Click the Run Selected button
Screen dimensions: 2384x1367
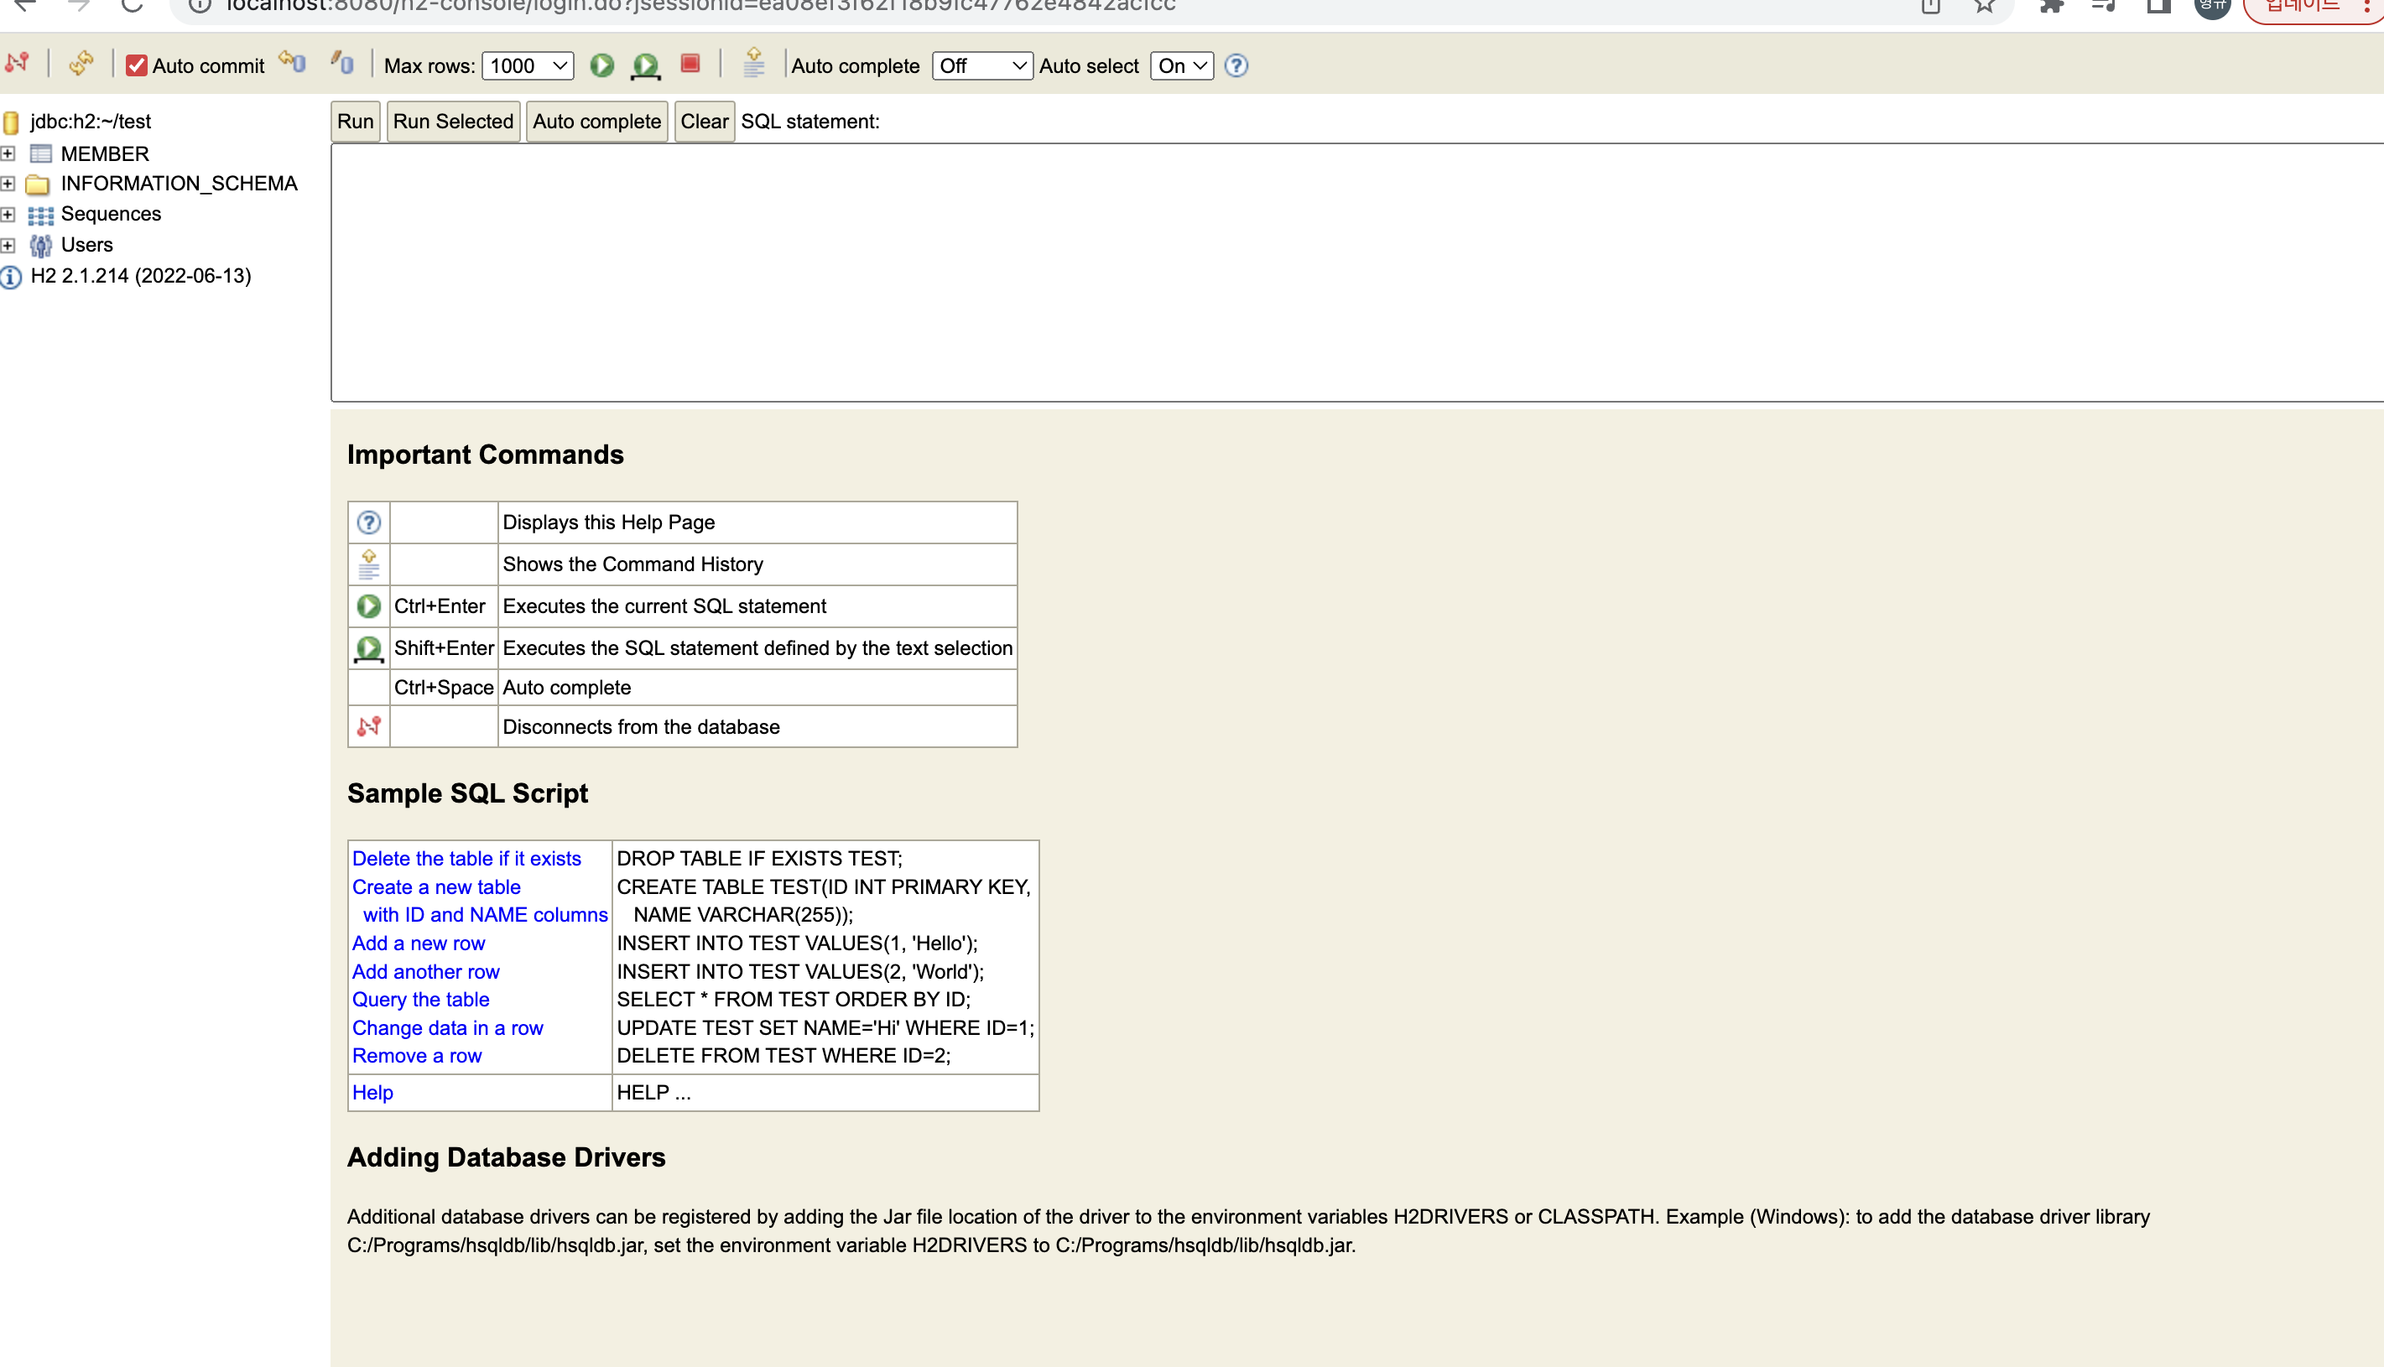tap(454, 121)
